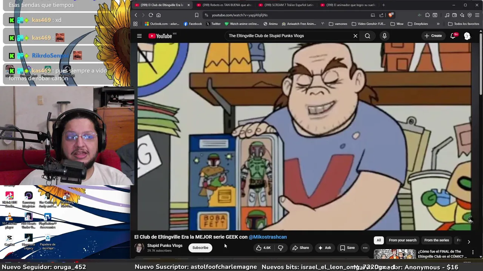Share this video
Image resolution: width=483 pixels, height=271 pixels.
point(300,248)
